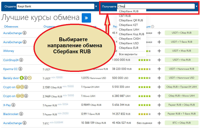
Task: Select СБП RUB from suggestions
Action: [125, 16]
